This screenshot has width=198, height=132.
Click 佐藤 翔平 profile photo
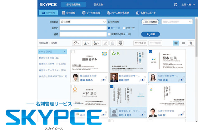(114, 77)
